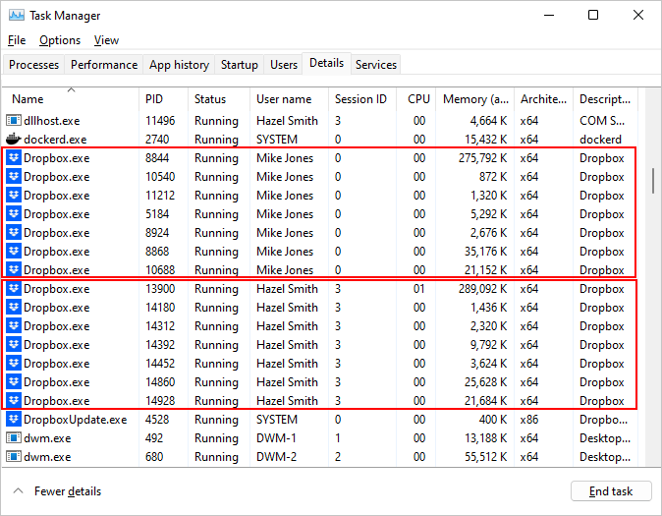
Task: Switch to the Processes tab
Action: tap(33, 65)
